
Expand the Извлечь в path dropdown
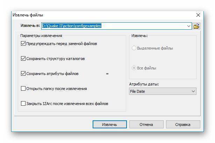(x=189, y=26)
